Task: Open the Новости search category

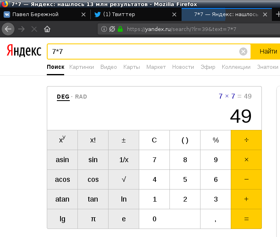Action: click(x=183, y=67)
